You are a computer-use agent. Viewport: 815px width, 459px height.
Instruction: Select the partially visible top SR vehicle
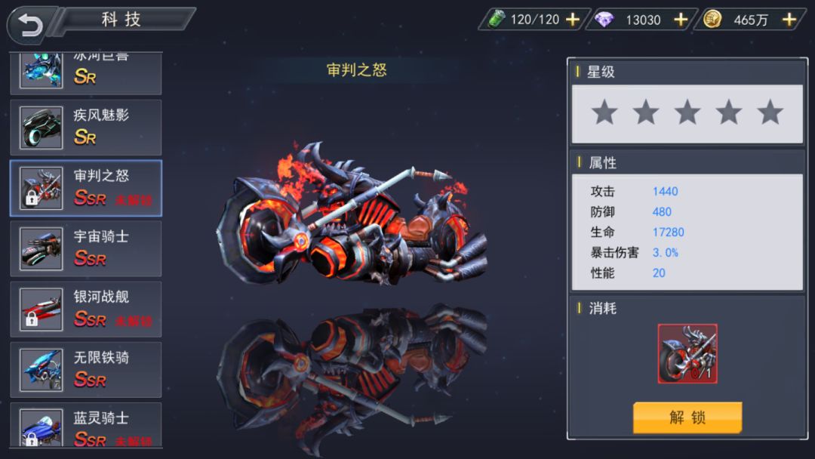[x=86, y=72]
